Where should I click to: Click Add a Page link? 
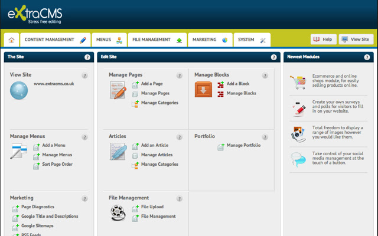pos(152,84)
